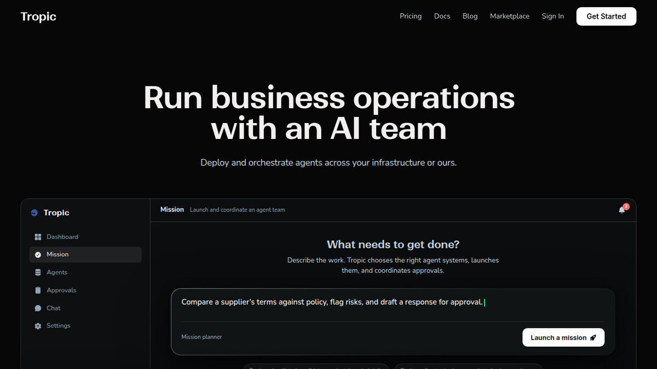Click the Launch a mission button
This screenshot has width=657, height=369.
(x=563, y=337)
